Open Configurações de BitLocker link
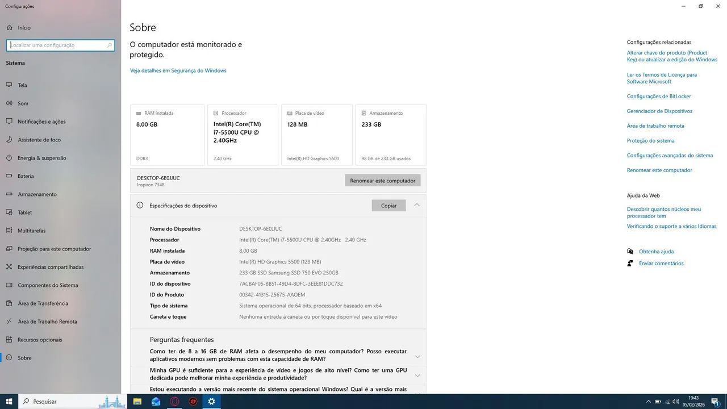The width and height of the screenshot is (727, 409). (658, 96)
